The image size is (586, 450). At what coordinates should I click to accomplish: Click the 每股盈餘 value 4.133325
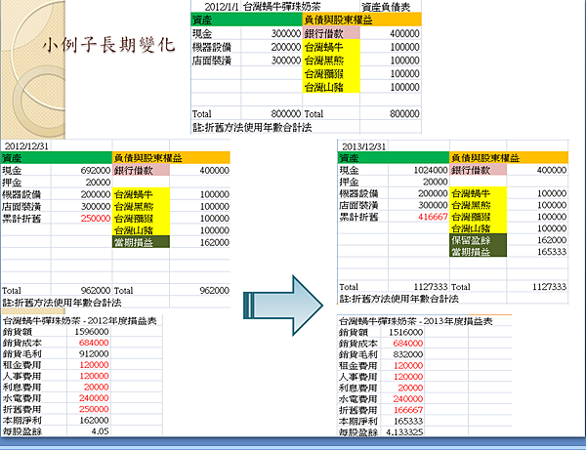(x=404, y=432)
